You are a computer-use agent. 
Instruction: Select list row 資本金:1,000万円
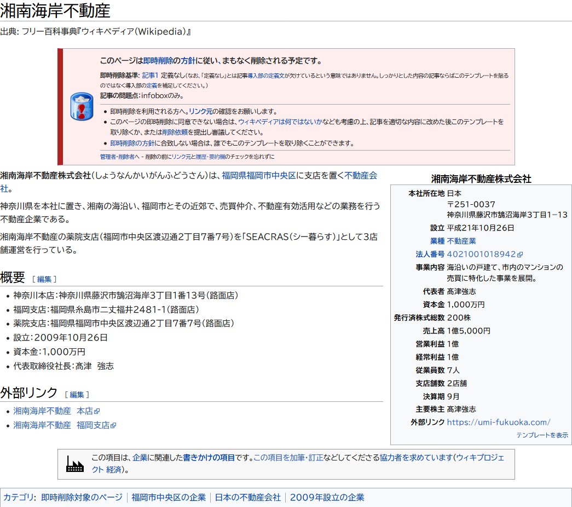pyautogui.click(x=49, y=352)
